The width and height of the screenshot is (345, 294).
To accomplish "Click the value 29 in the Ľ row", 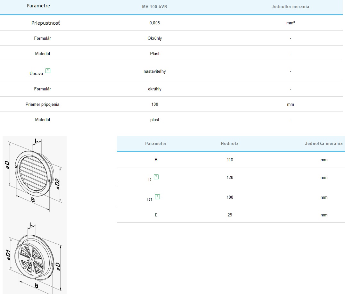I will click(230, 215).
